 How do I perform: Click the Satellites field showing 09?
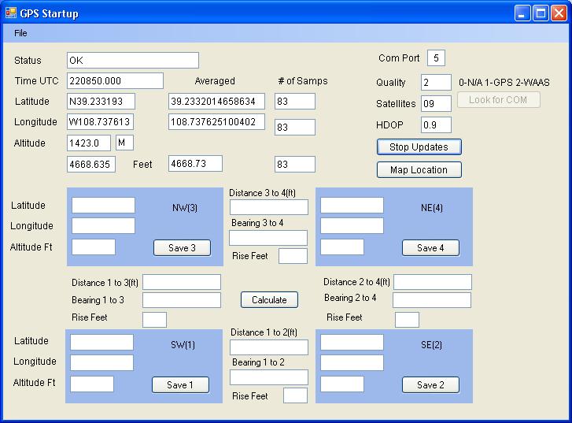436,103
